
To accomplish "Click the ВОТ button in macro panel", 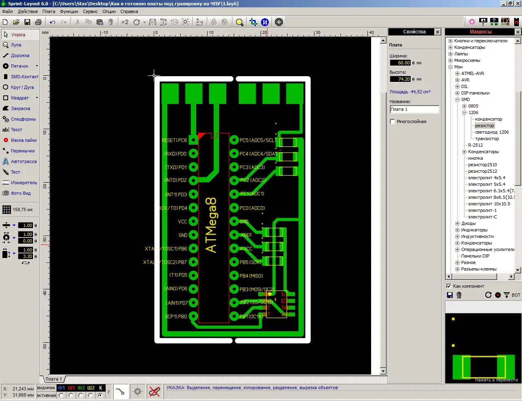I will click(516, 295).
